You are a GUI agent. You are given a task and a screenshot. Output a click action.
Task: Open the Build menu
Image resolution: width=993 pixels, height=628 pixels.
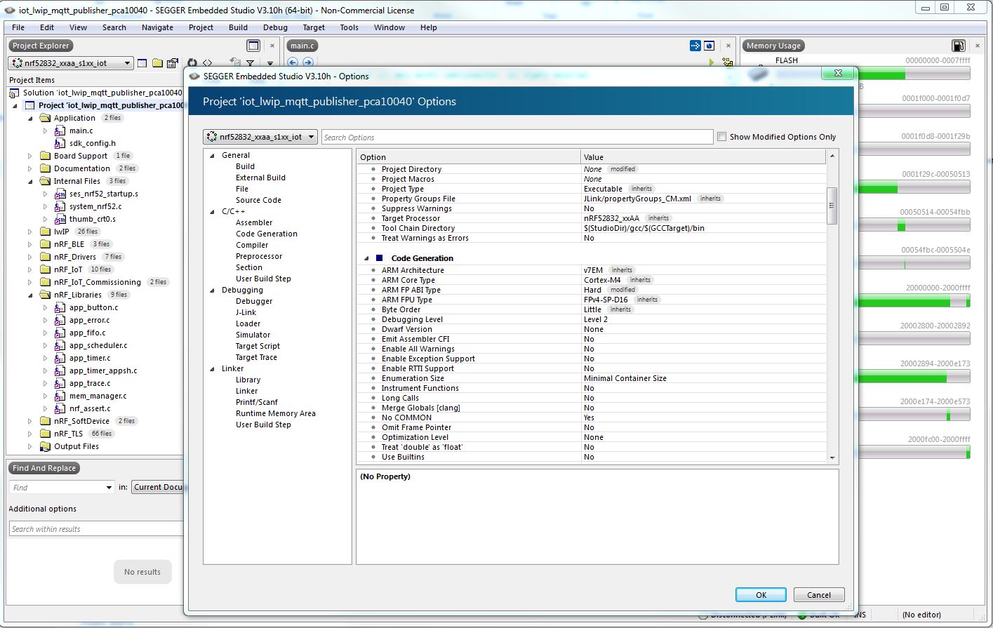(238, 27)
